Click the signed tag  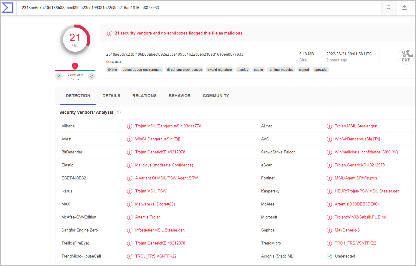click(x=304, y=70)
